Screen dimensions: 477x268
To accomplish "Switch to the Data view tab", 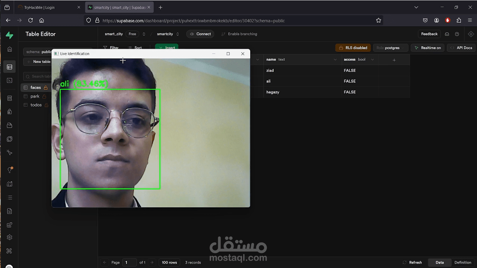I will [440, 262].
